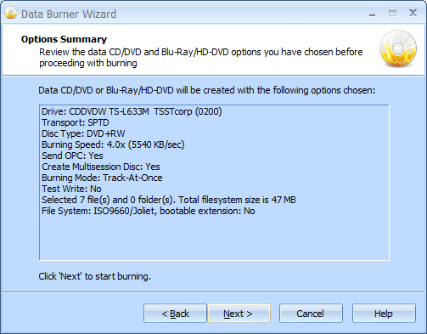Select the Send OPC Yes line
Screen dimensions: 427x334
(72, 156)
